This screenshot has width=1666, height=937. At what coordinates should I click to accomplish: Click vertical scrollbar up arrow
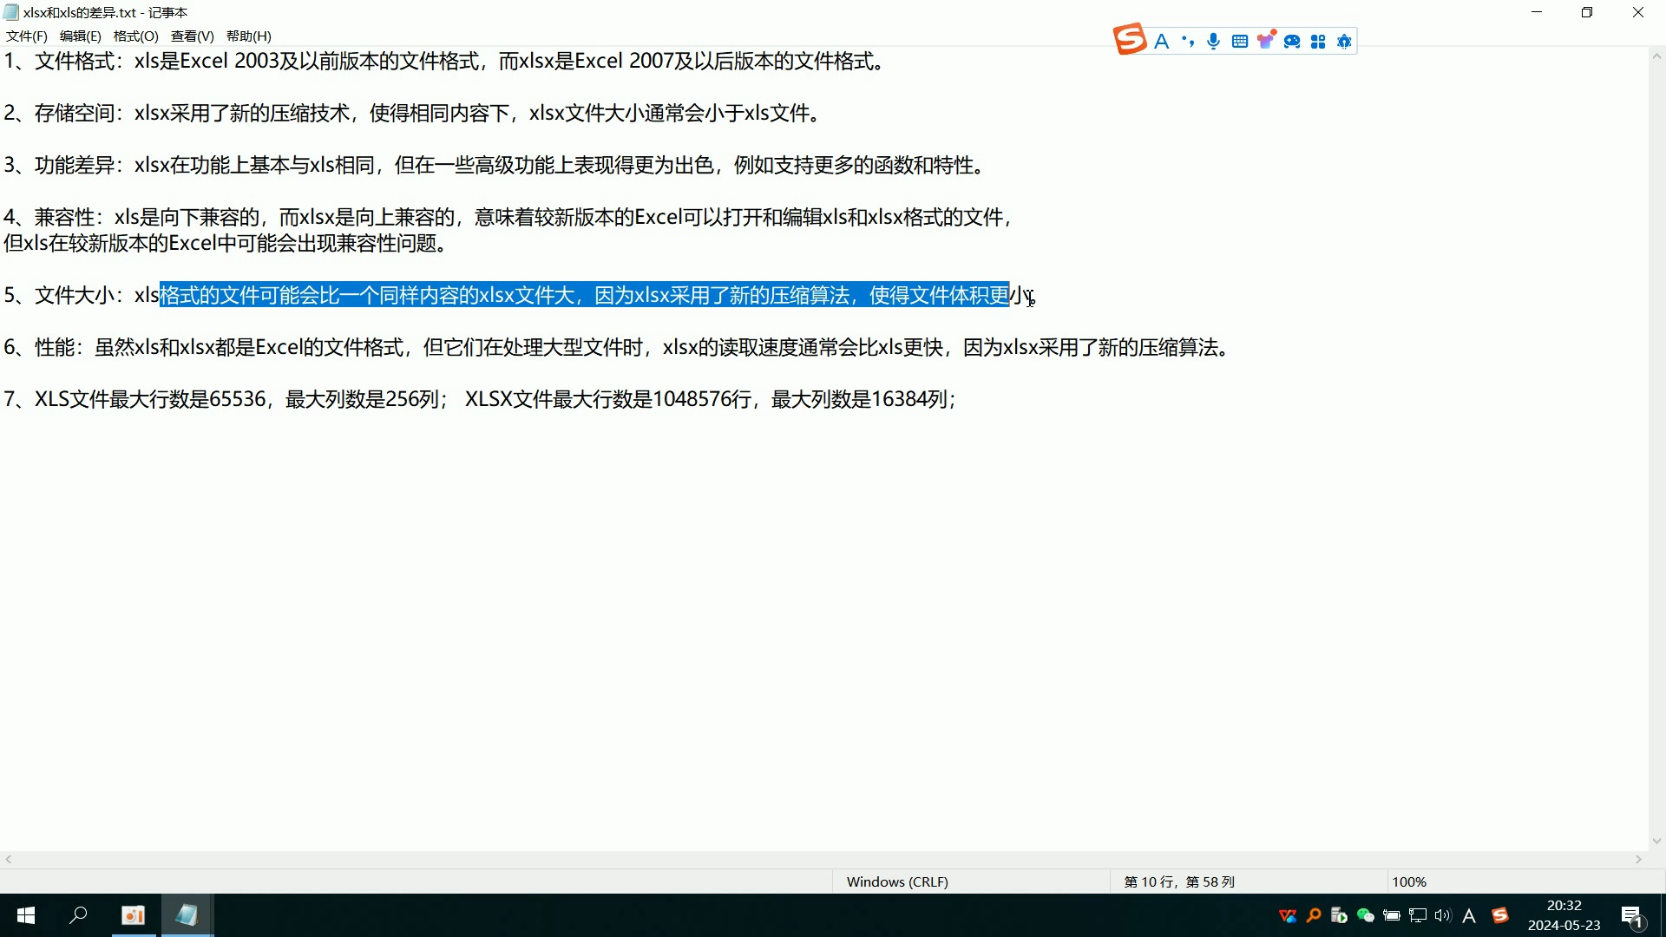(1656, 56)
